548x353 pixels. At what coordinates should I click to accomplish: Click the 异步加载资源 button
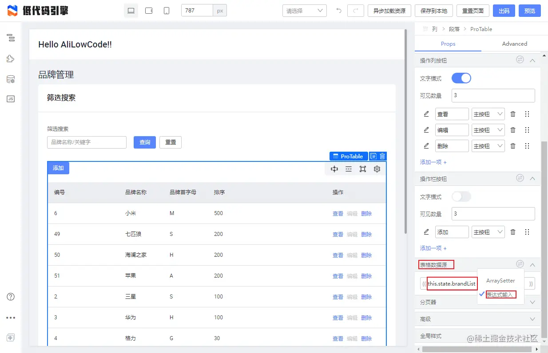pos(389,11)
